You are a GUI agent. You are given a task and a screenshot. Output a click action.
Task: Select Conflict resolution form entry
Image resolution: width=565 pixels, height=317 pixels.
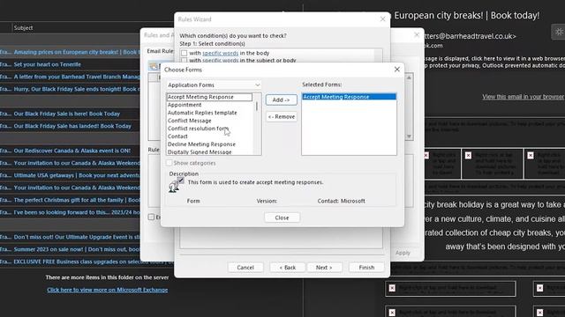(x=198, y=129)
